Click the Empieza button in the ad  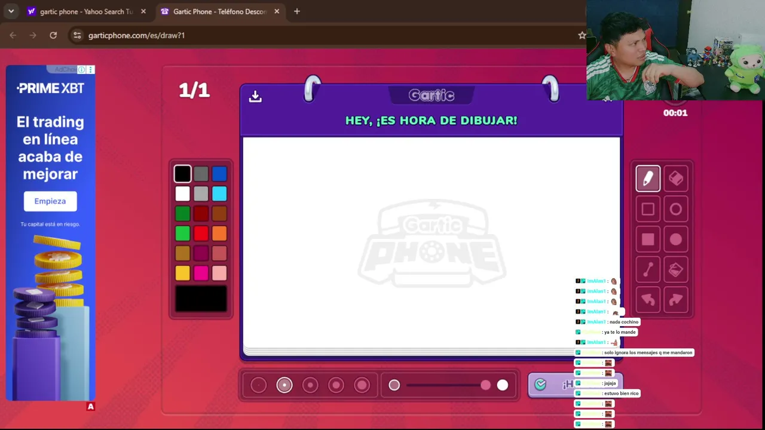(x=50, y=201)
